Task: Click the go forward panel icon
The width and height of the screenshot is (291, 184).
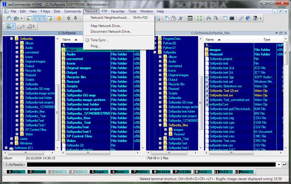Action: coord(50,18)
